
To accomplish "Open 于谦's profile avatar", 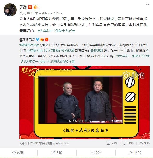I will pyautogui.click(x=10, y=10).
